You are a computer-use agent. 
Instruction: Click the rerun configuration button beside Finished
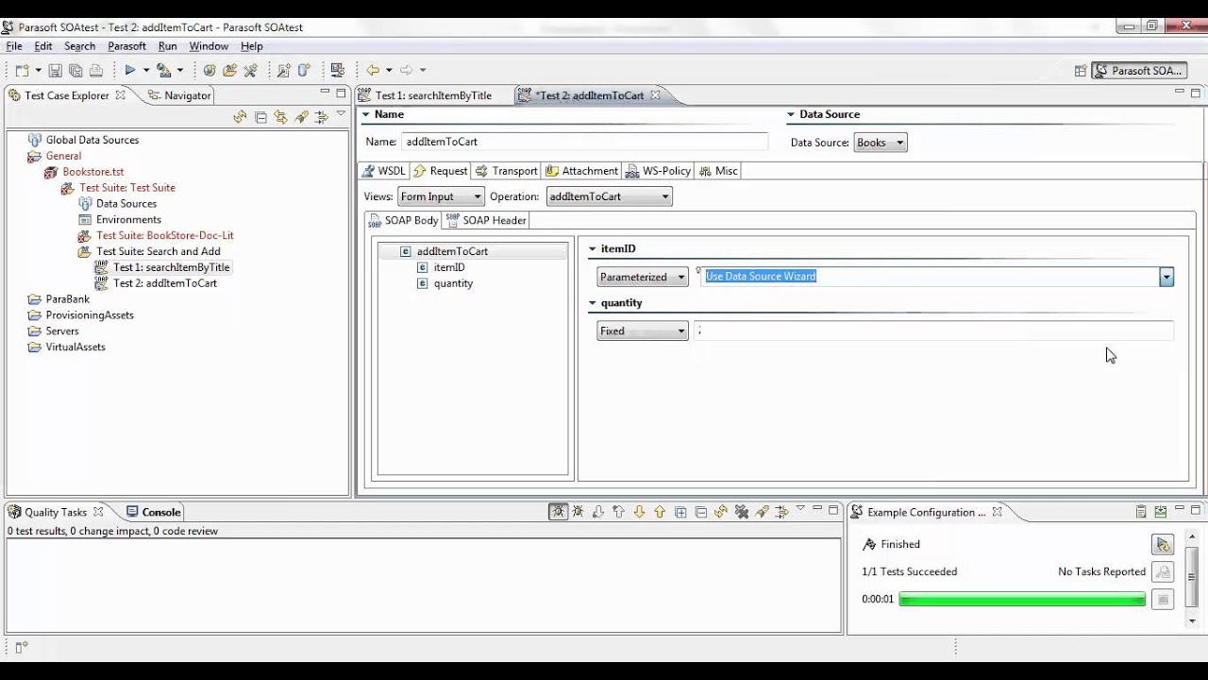click(x=1163, y=545)
